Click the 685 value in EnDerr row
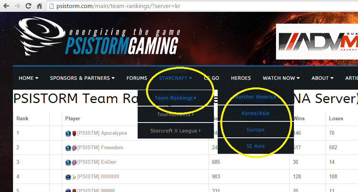Screen dimensions: 358x192 click(216, 162)
